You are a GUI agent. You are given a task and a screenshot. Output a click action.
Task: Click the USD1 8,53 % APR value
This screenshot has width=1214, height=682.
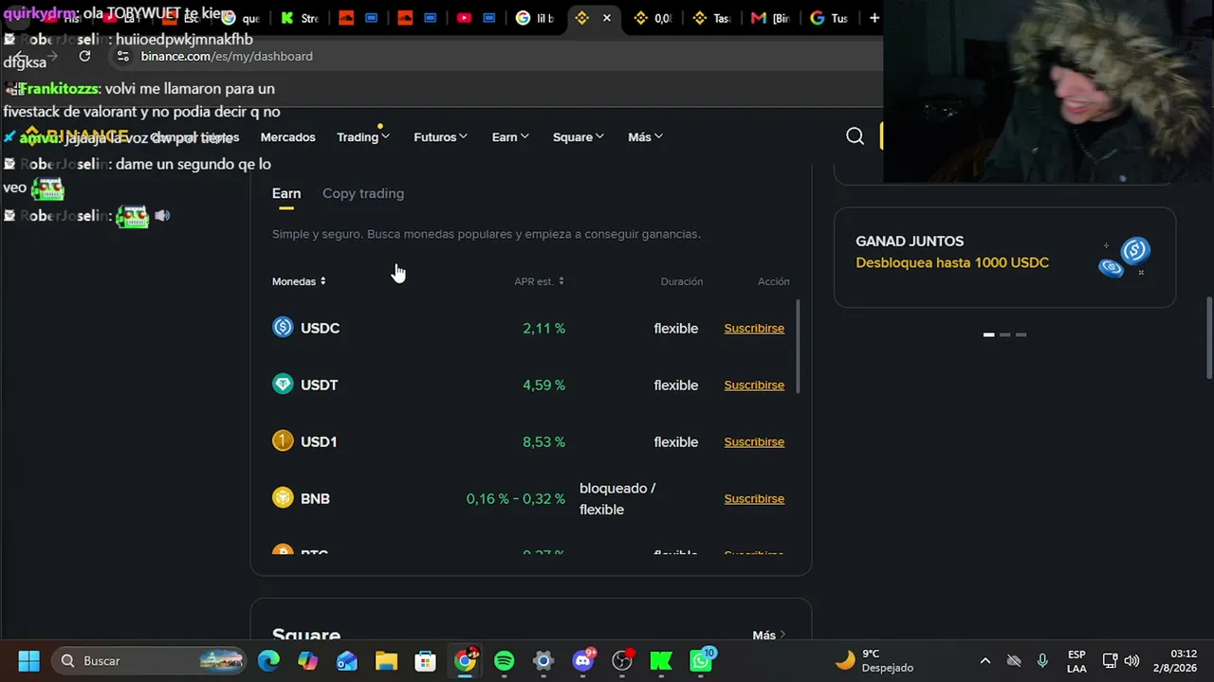pos(543,441)
